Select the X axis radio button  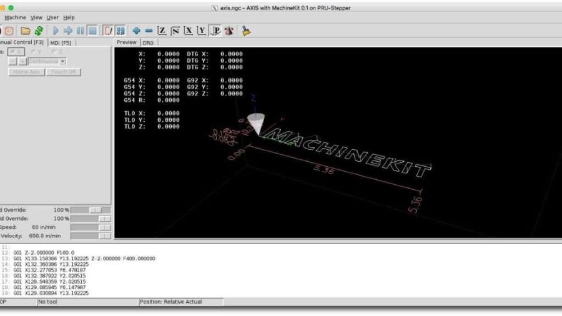[16, 52]
